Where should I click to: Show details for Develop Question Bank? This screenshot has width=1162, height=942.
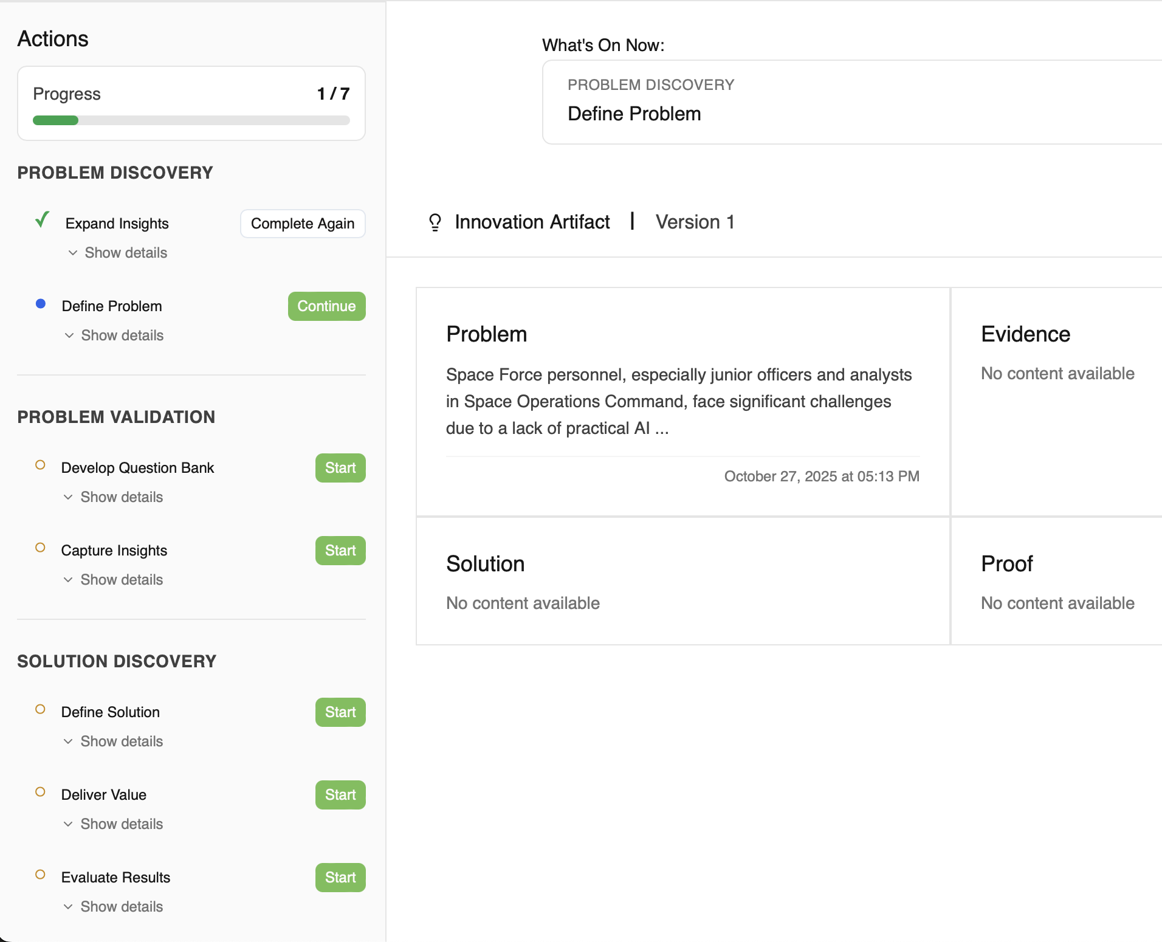pos(114,497)
